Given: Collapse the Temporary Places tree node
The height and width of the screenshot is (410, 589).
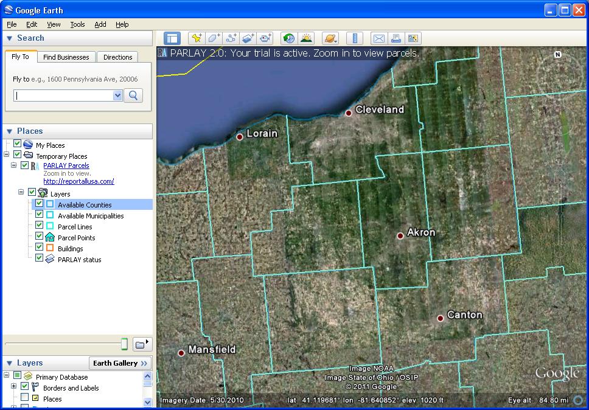Looking at the screenshot, I should coord(6,155).
